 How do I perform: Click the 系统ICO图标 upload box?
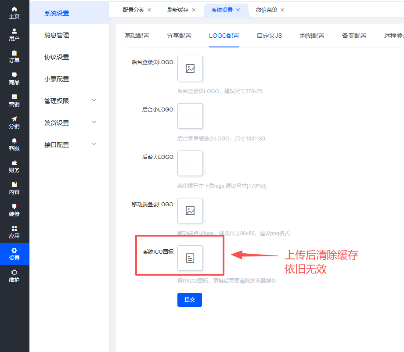pos(190,258)
